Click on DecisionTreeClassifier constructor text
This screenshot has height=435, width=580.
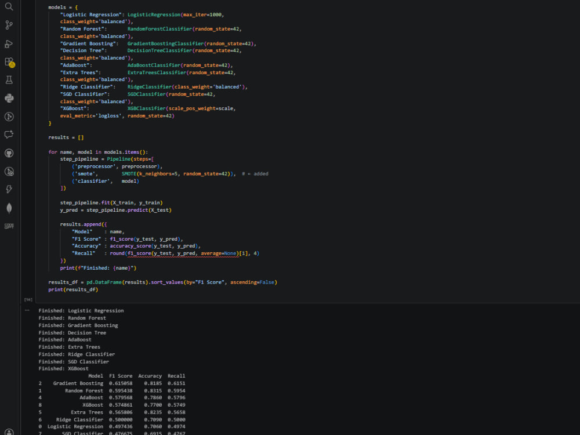(183, 50)
